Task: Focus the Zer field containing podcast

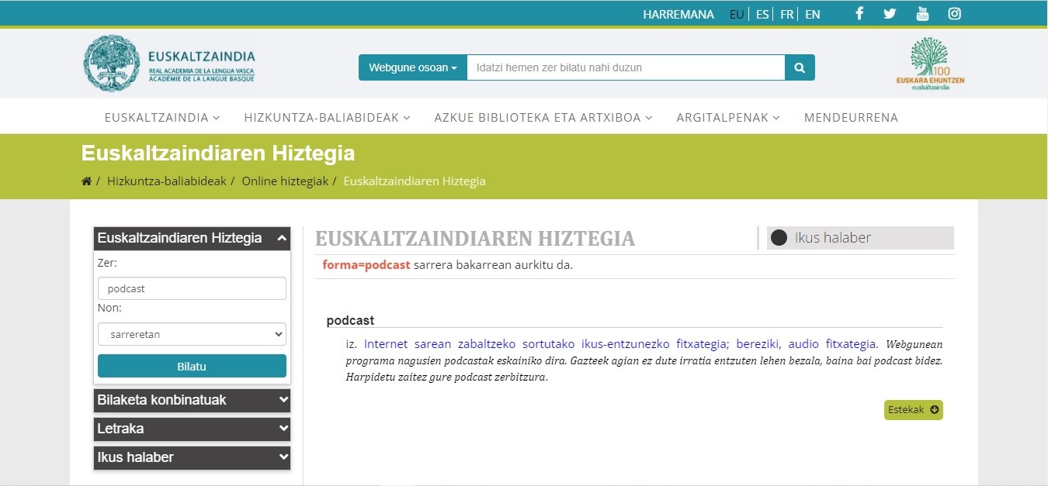Action: [x=192, y=288]
